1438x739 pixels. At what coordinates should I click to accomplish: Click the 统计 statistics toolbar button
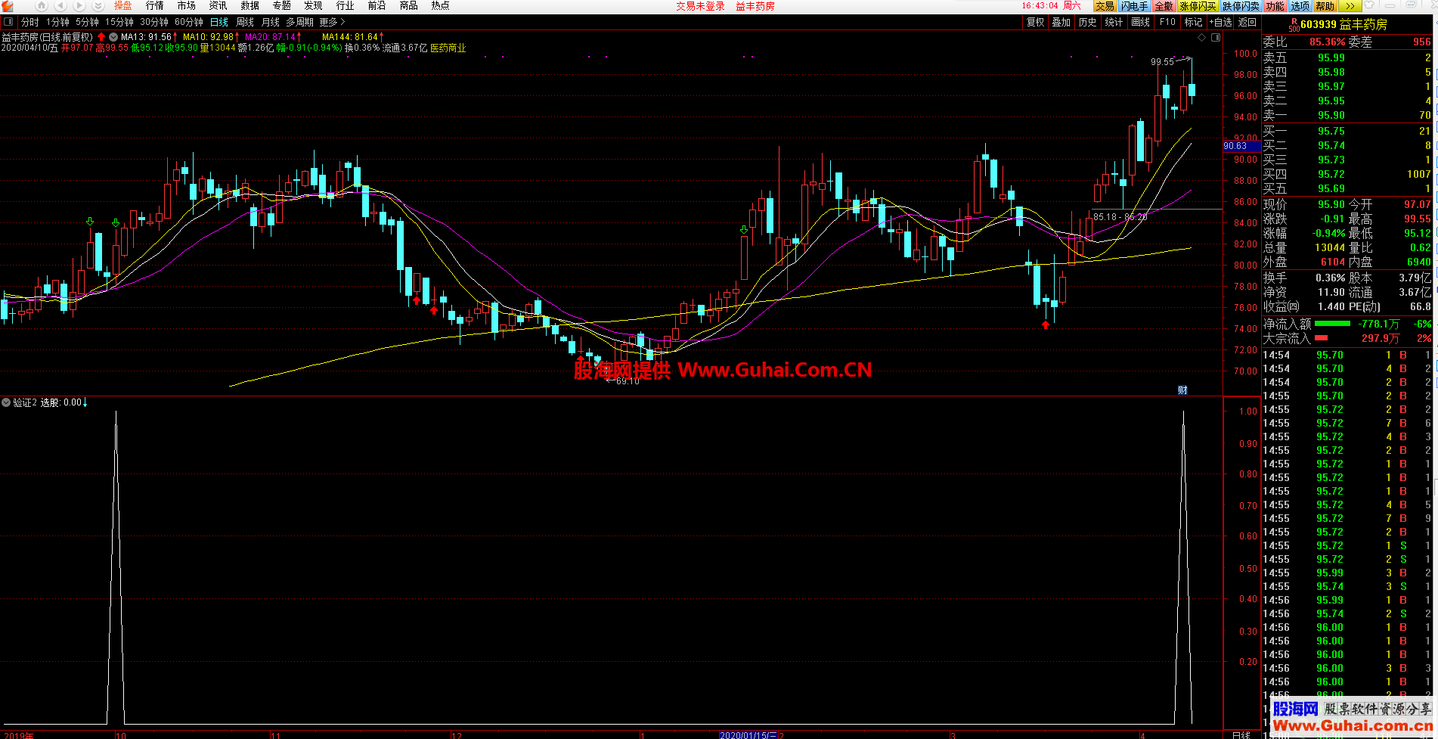coord(1114,22)
